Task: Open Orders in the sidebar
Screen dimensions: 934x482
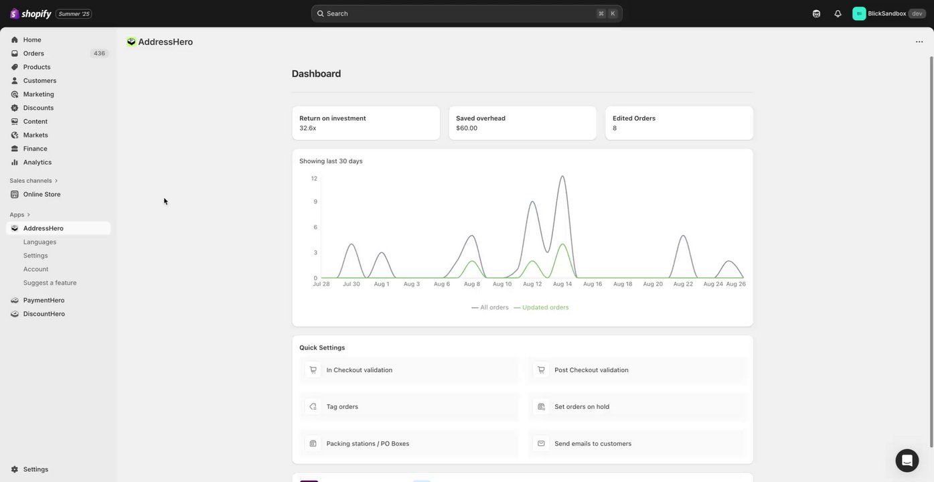Action: [x=33, y=54]
